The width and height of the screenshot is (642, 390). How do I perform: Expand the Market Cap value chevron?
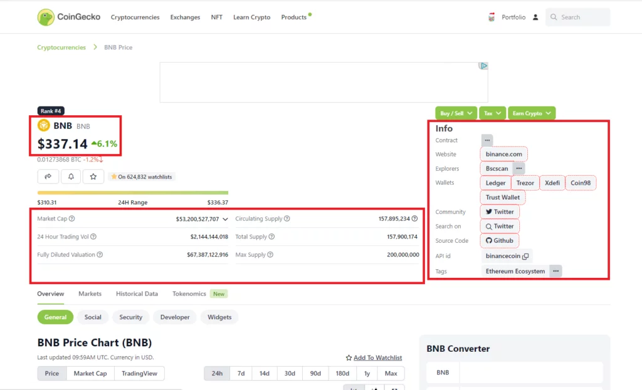[x=225, y=219]
